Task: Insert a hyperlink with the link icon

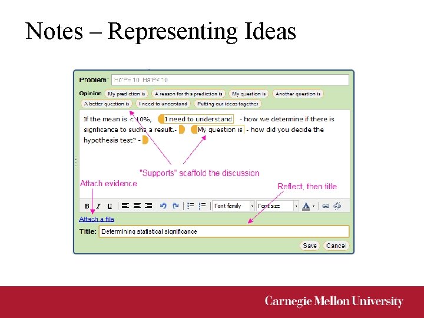Action: [326, 206]
